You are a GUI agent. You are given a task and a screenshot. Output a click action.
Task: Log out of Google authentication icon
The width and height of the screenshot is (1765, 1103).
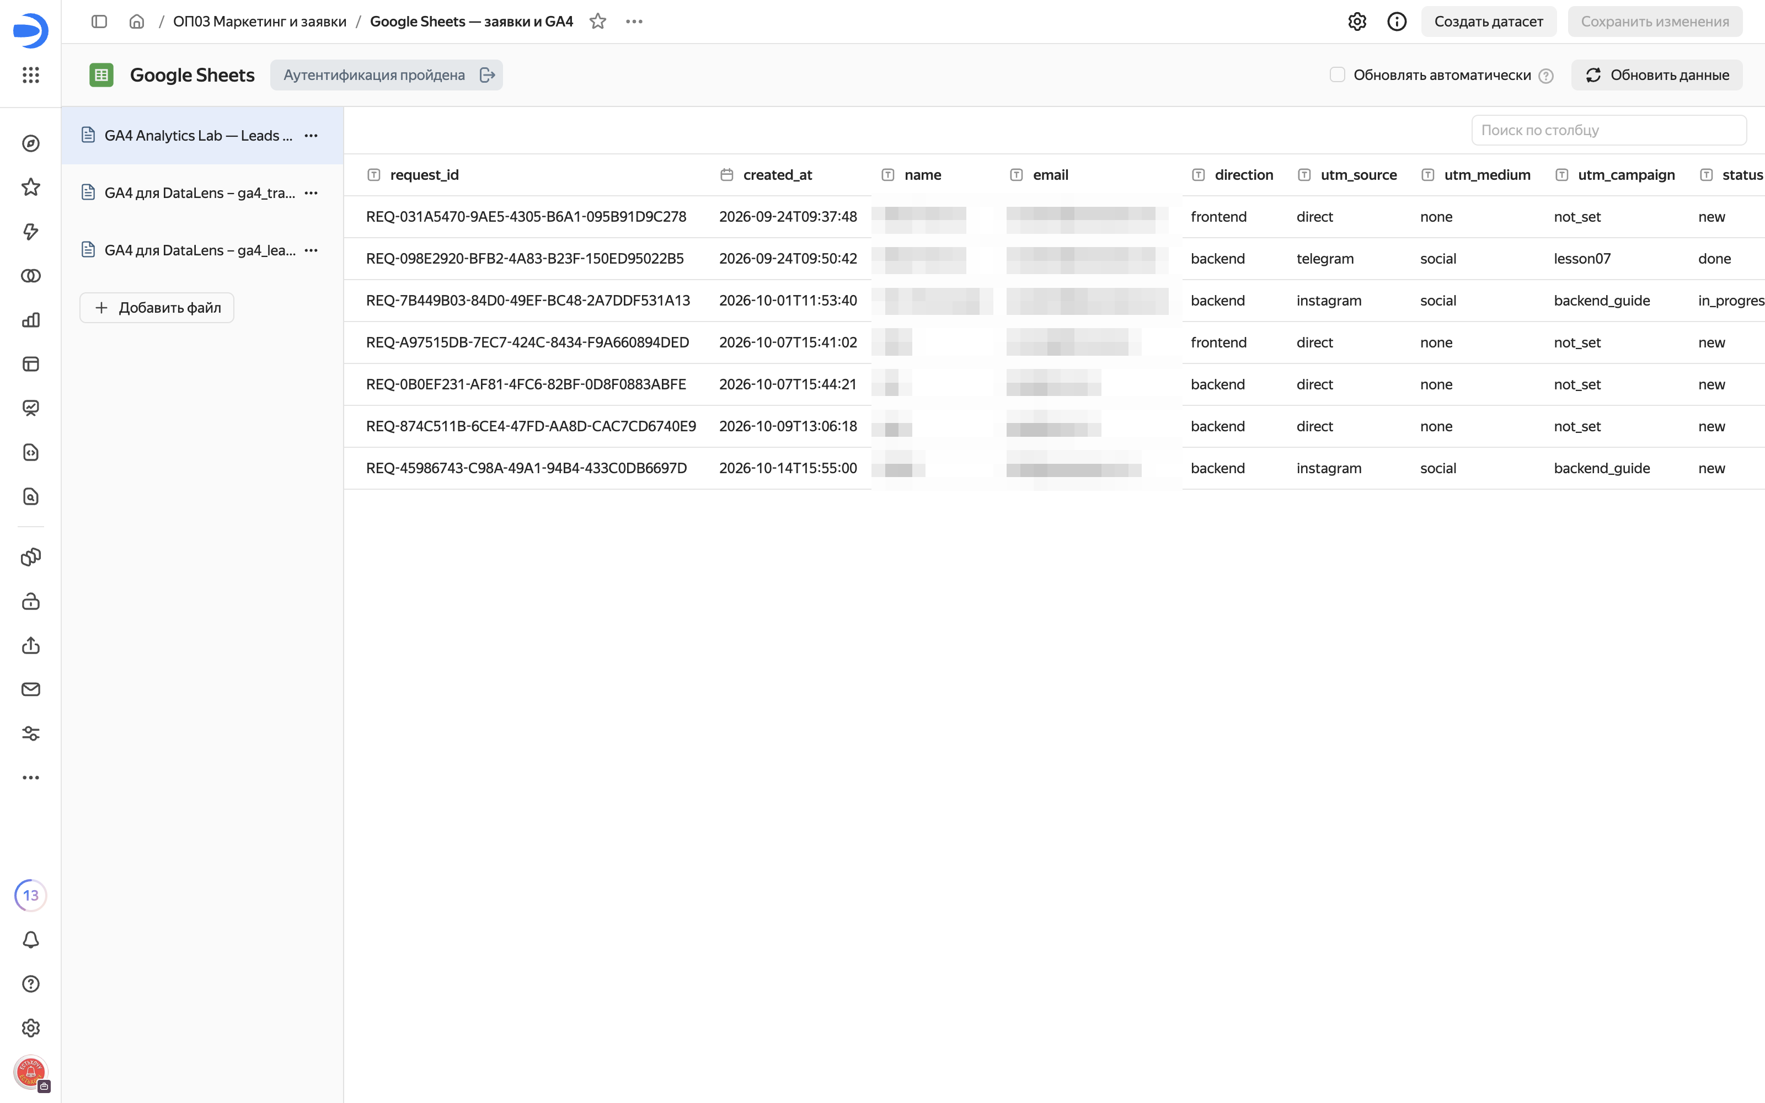click(x=487, y=74)
